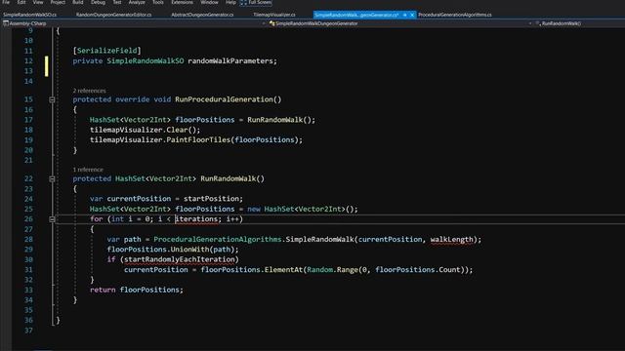The image size is (625, 351).
Task: Open the Debug menu
Action: 98,2
